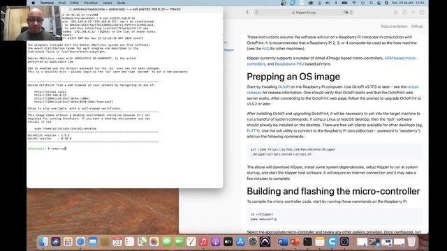Open the Visualizar menu
Viewport: 447px width, 251px height.
(91, 3)
